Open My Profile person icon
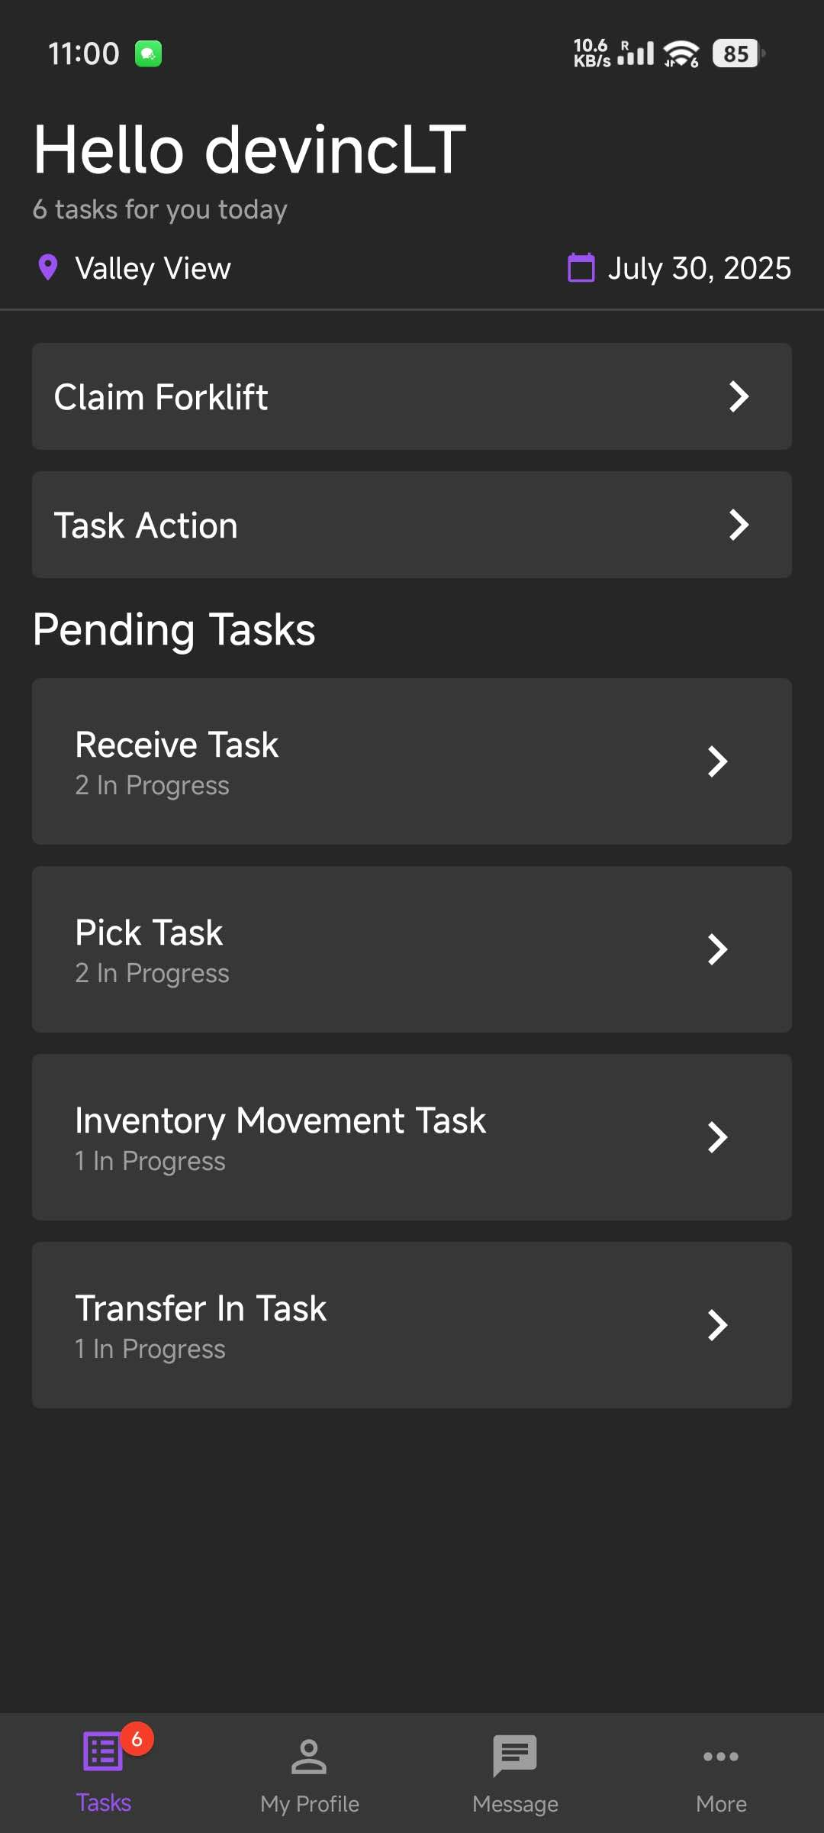 (309, 1757)
